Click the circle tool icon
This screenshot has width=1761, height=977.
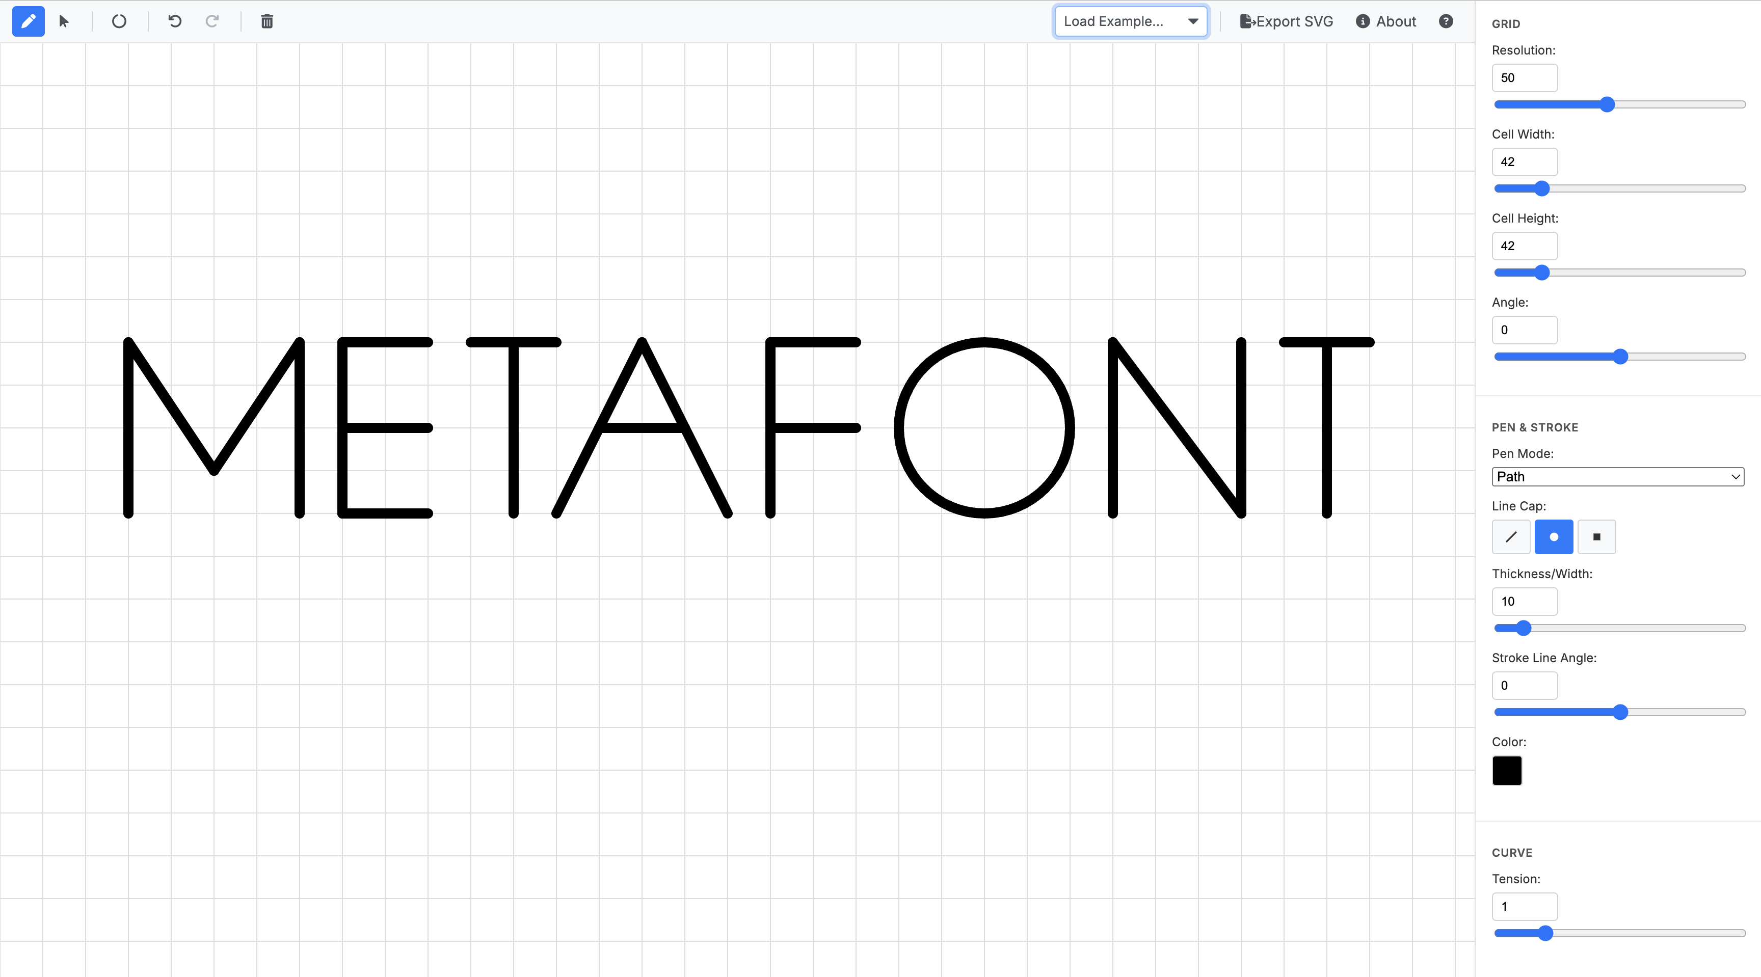pyautogui.click(x=119, y=21)
